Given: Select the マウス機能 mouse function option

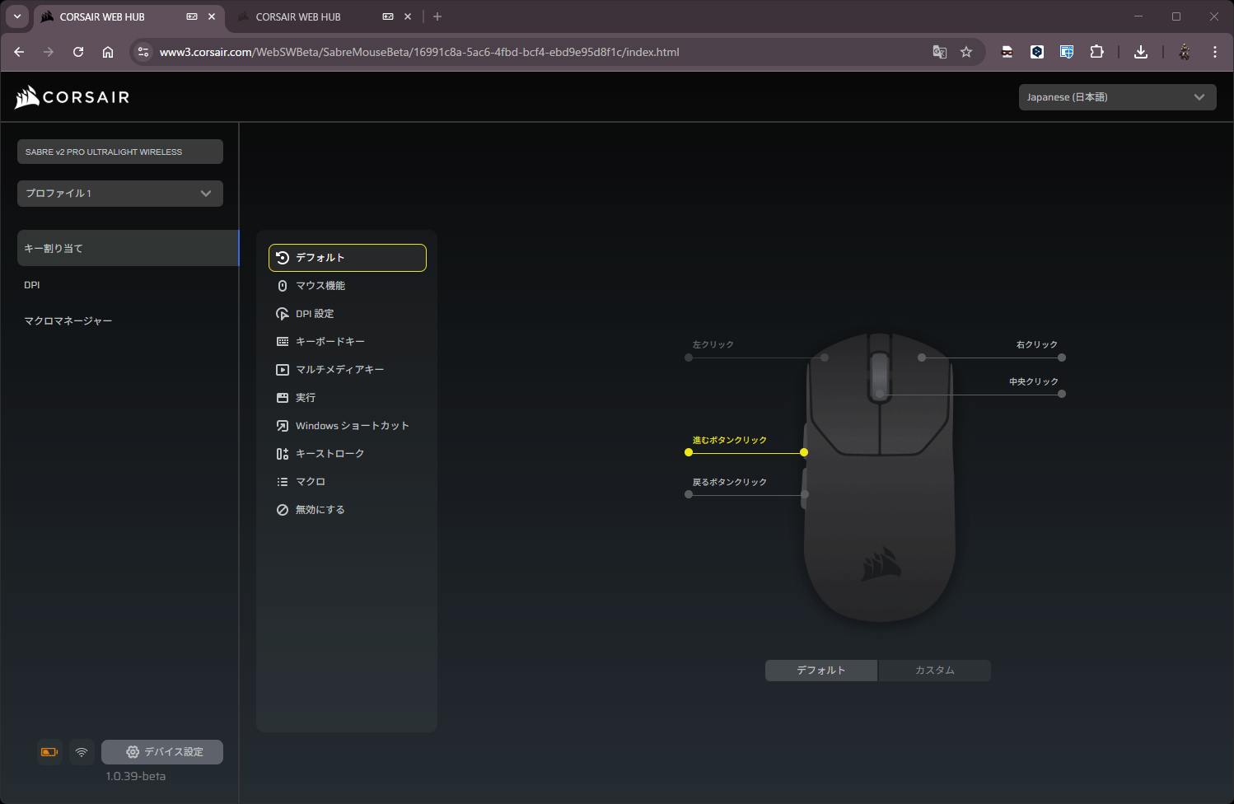Looking at the screenshot, I should (x=320, y=286).
